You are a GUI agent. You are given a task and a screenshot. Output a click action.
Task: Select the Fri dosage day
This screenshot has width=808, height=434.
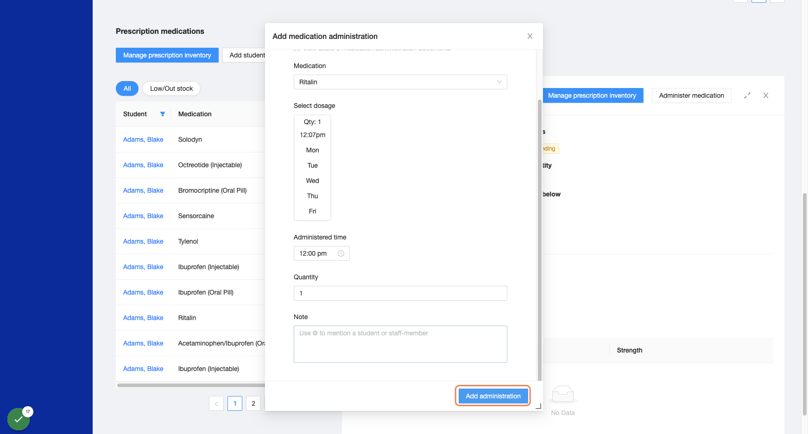[313, 211]
